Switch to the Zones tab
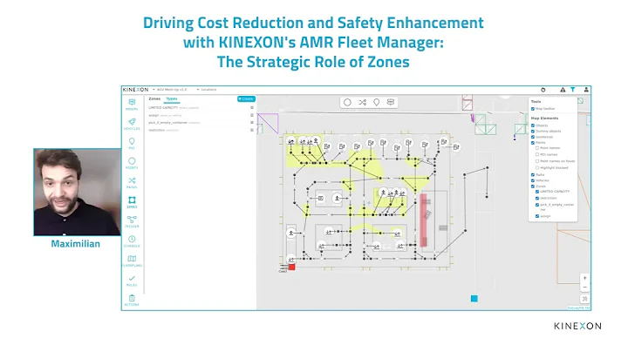 (x=154, y=98)
